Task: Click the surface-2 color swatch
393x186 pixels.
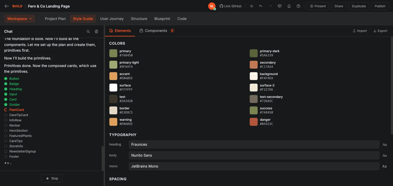Action: pos(254,88)
